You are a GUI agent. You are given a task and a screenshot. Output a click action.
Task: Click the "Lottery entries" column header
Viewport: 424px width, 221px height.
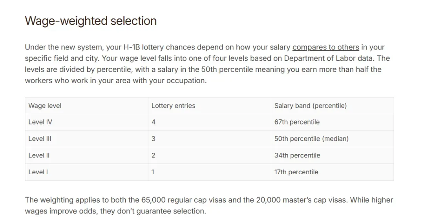[x=173, y=106]
